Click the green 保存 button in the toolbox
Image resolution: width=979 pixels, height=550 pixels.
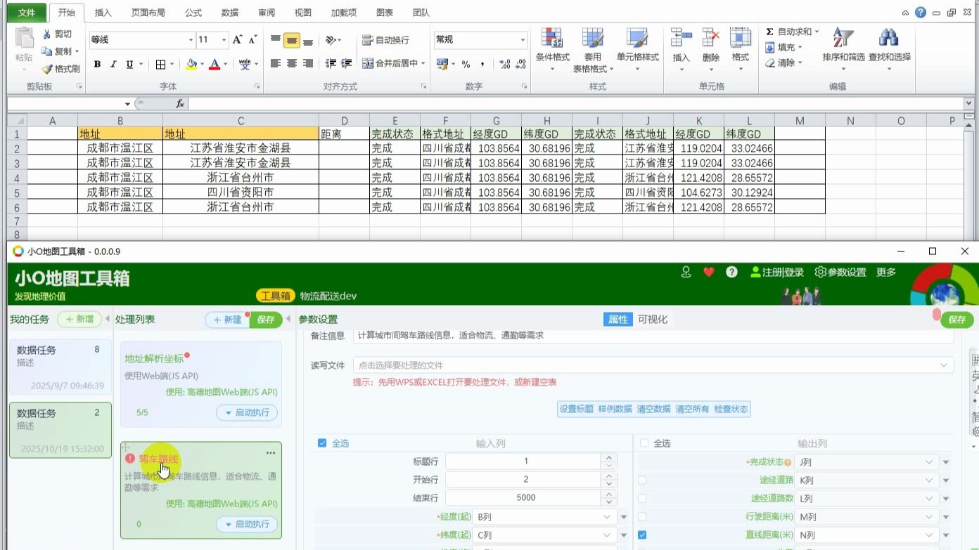[956, 320]
